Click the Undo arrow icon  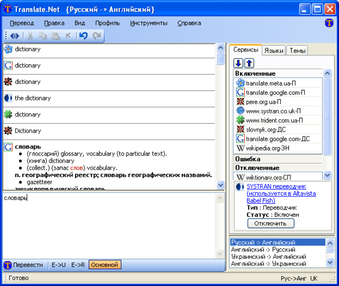click(84, 36)
